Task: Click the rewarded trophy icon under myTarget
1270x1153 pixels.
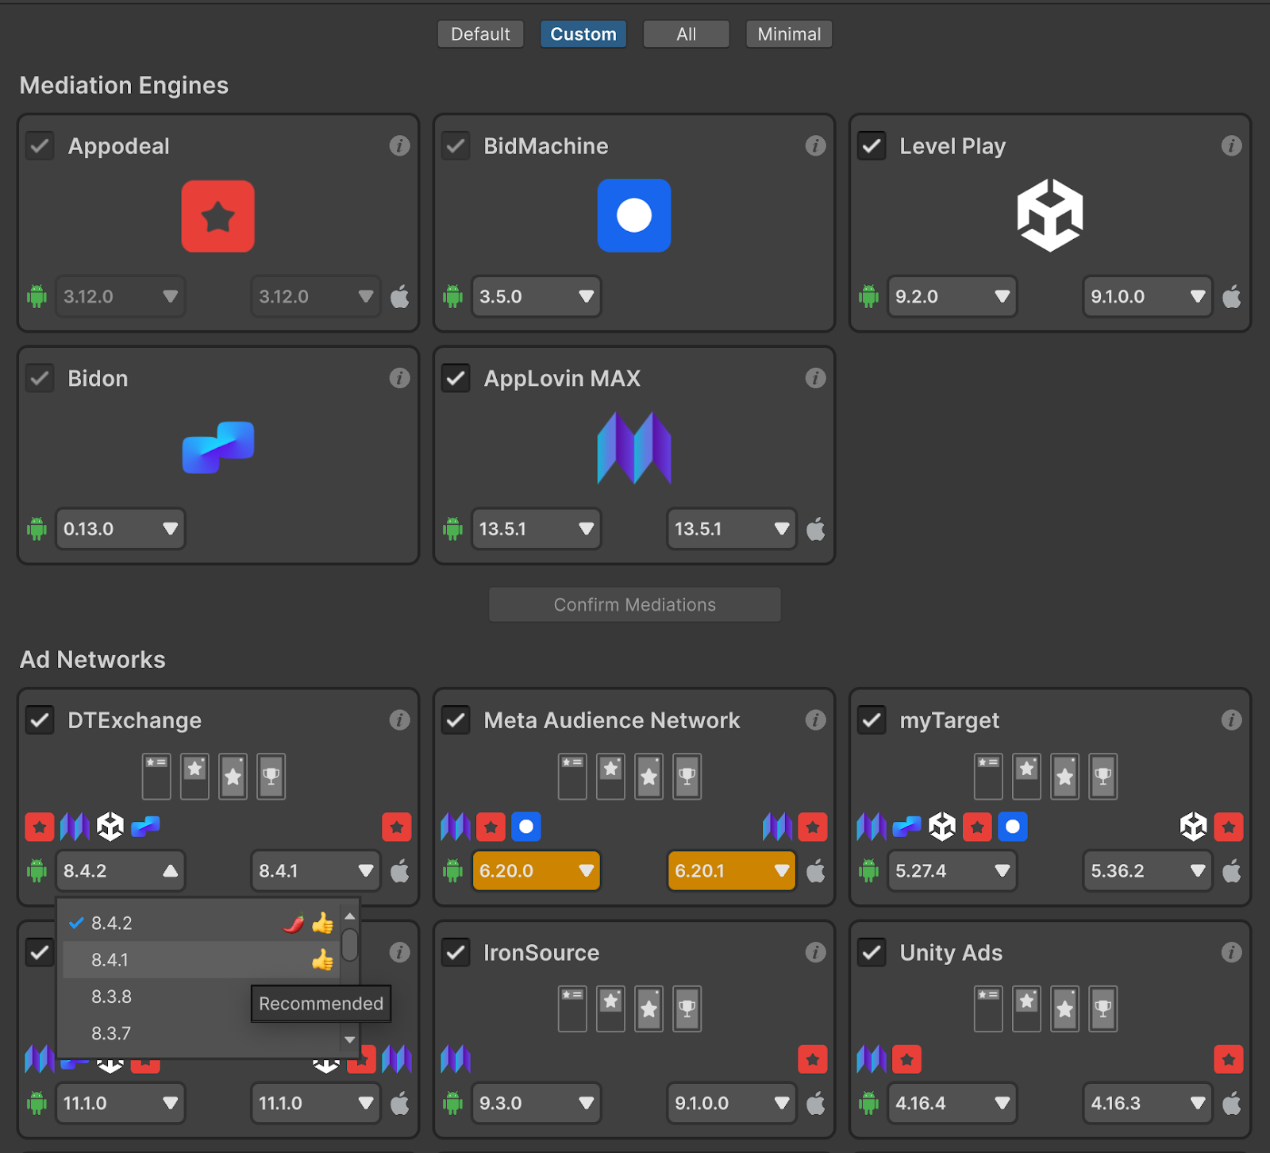Action: (1103, 776)
